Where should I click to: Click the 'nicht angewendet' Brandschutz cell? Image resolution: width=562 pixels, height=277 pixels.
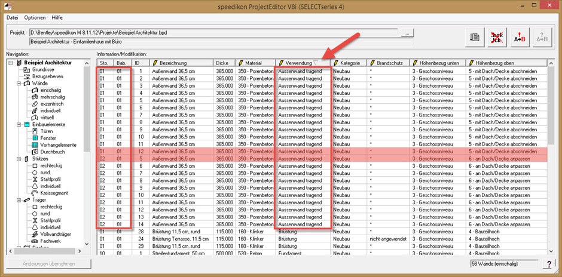388,239
